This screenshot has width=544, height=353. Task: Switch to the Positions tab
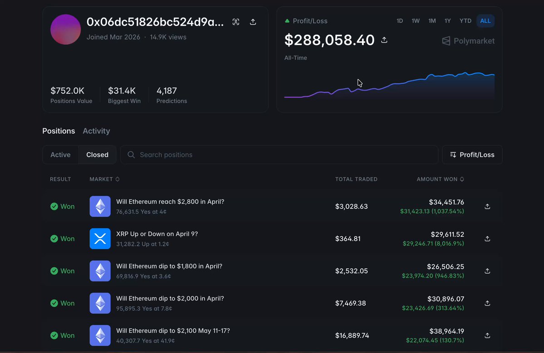(59, 131)
